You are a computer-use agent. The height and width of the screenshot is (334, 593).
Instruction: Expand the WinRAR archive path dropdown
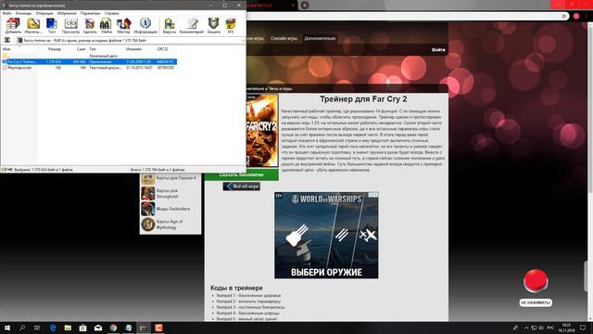tap(243, 41)
